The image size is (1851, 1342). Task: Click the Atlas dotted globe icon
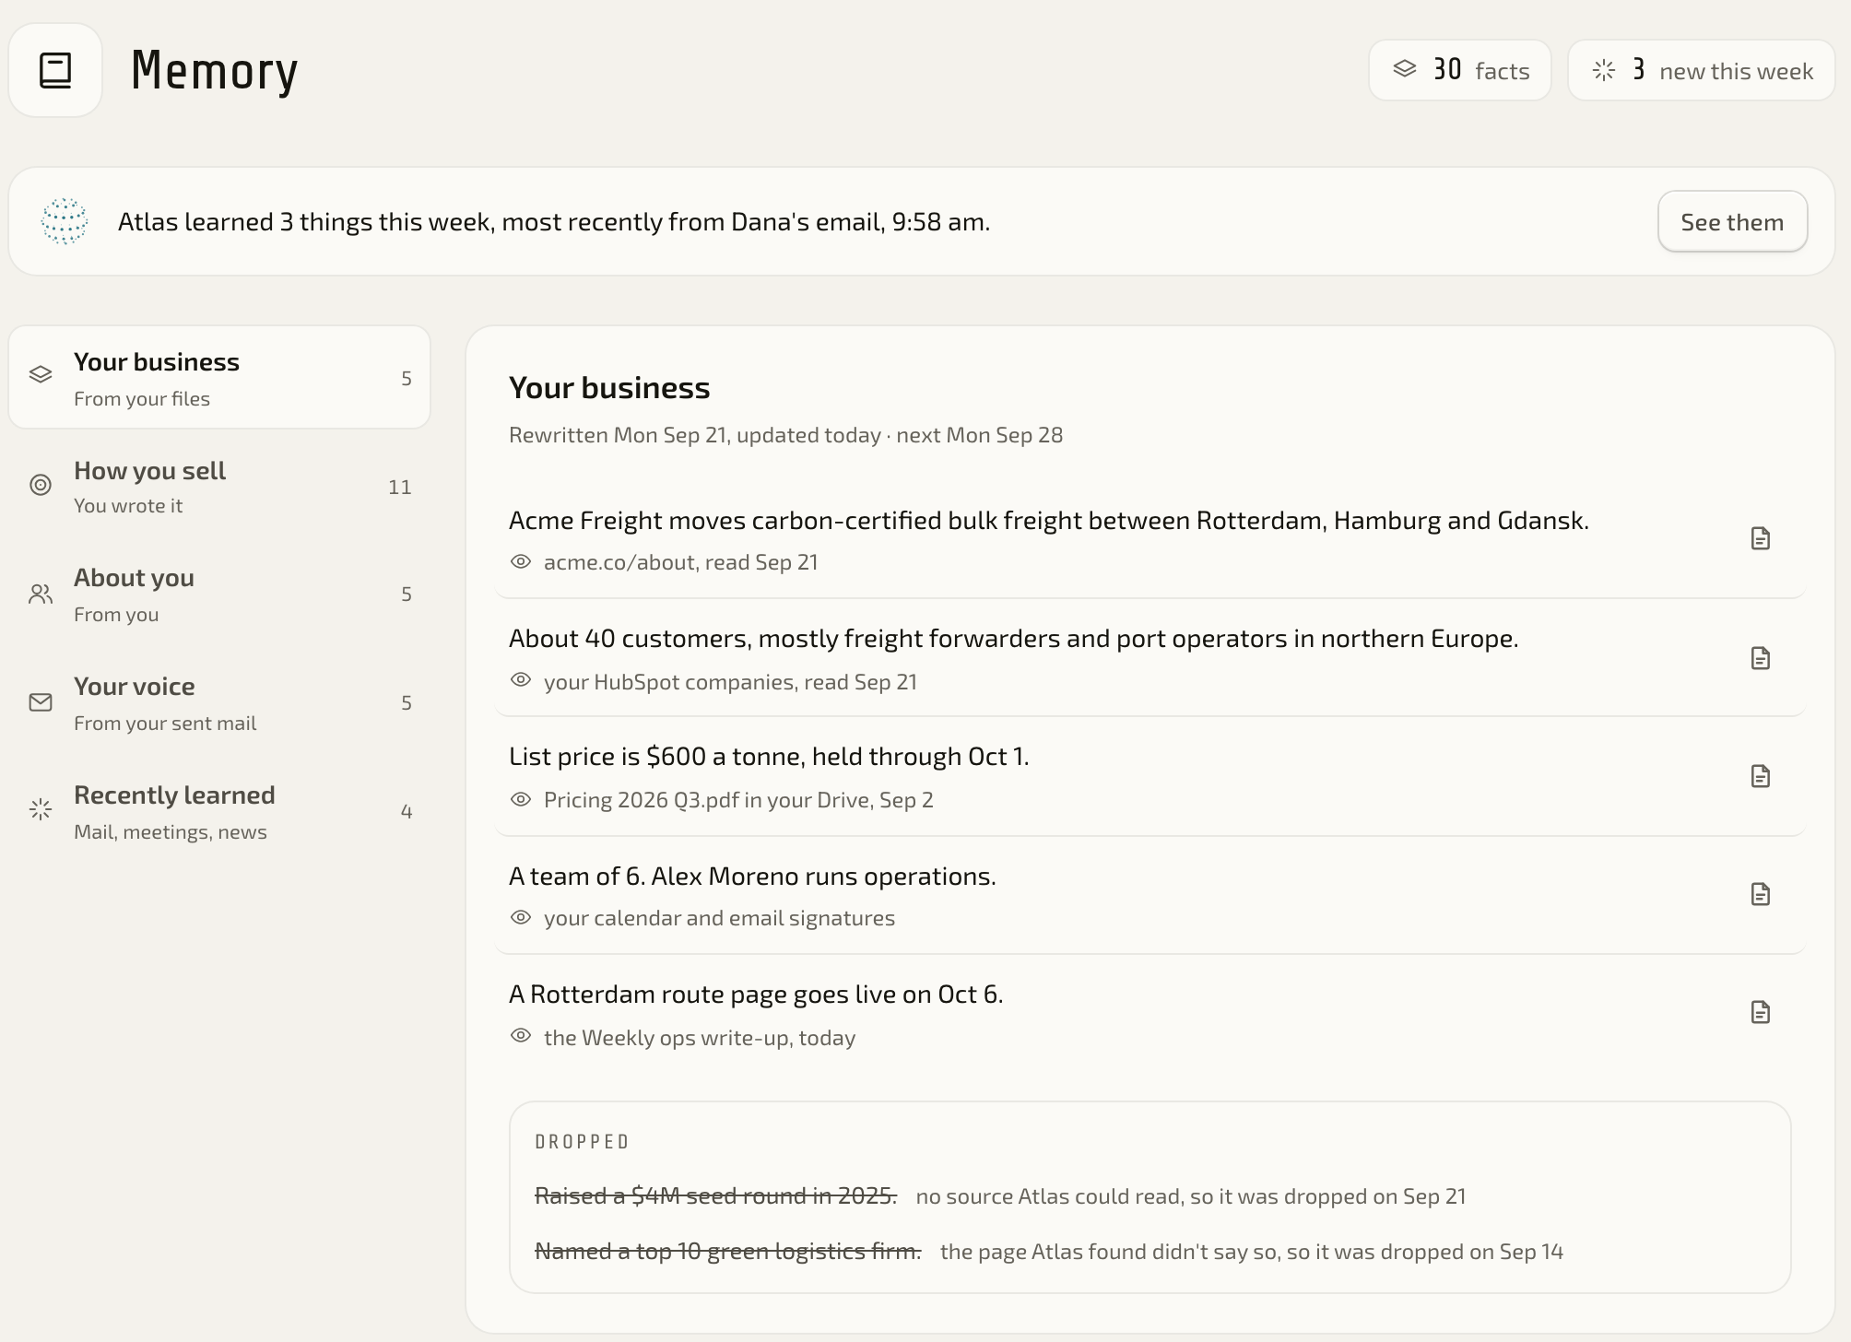65,221
